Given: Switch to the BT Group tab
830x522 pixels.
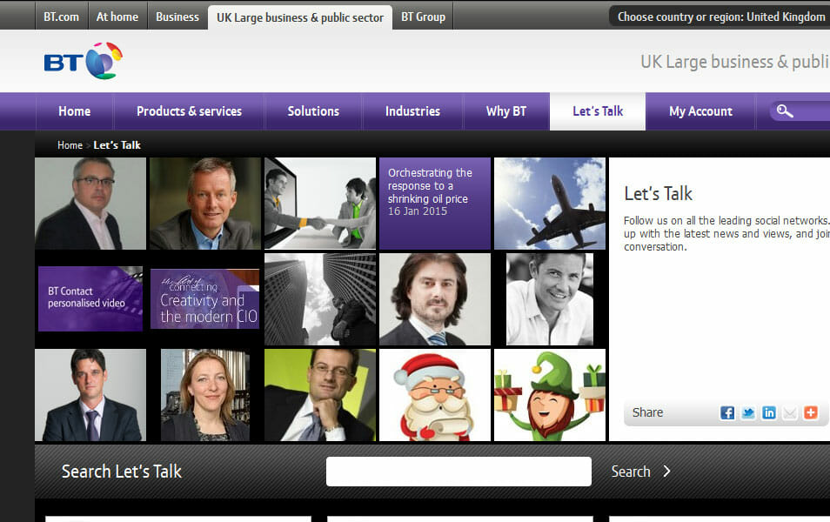Looking at the screenshot, I should tap(423, 17).
